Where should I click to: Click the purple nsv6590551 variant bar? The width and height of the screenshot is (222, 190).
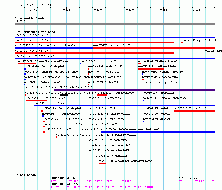[x=134, y=90]
